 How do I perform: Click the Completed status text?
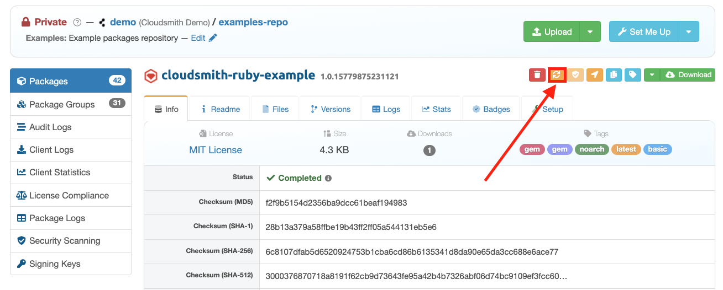coord(300,178)
